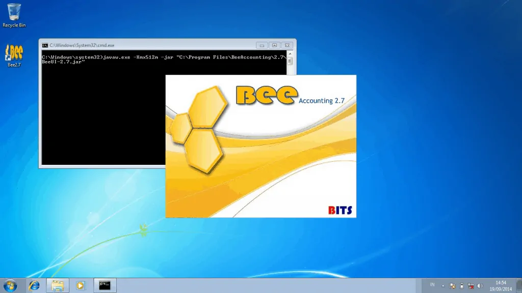Open the volume speaker tray icon
Image resolution: width=522 pixels, height=293 pixels.
pyautogui.click(x=480, y=286)
